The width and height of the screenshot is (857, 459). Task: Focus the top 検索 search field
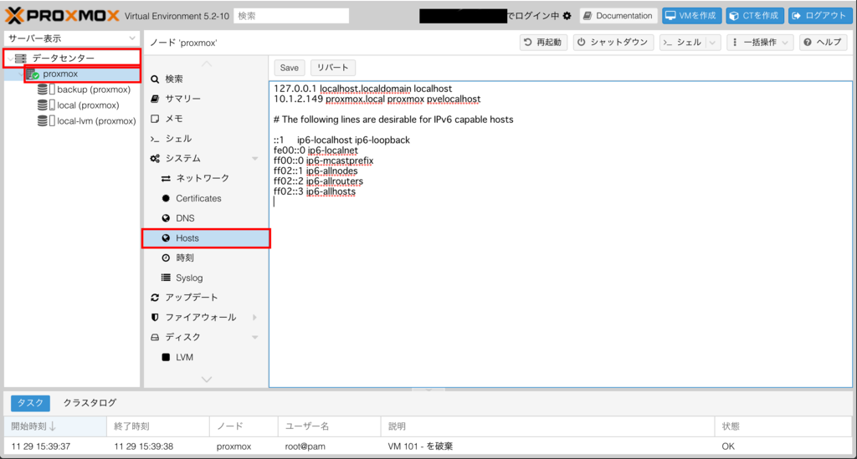point(291,16)
